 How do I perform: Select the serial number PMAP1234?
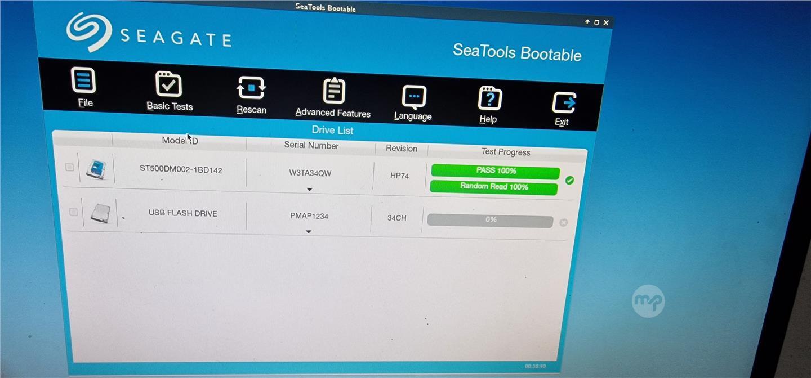[x=309, y=216]
